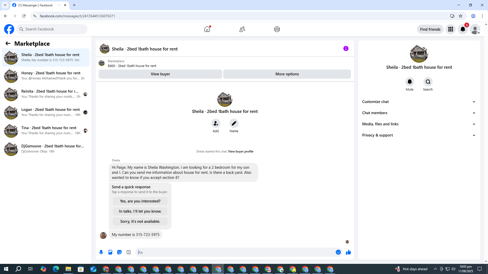Search in conversation using the magnifier icon

coord(428,82)
